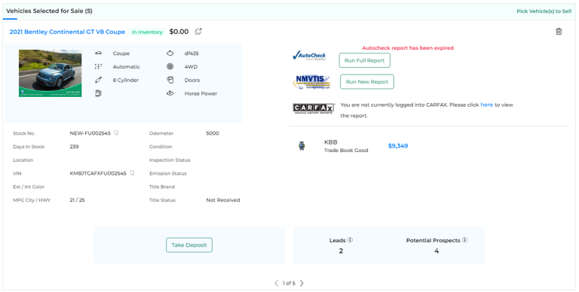Click fuel pump icon
The width and height of the screenshot is (579, 292).
[x=98, y=93]
